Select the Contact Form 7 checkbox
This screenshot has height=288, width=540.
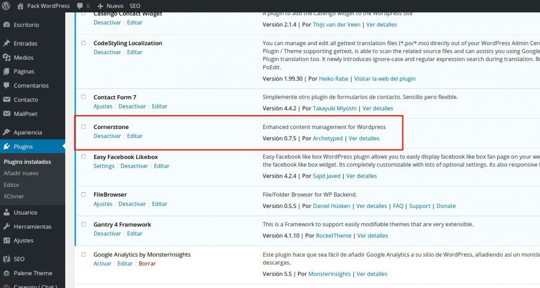[83, 97]
